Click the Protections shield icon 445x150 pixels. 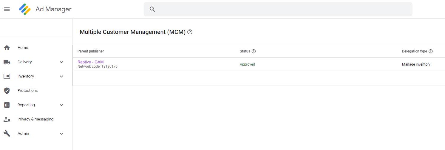point(7,91)
